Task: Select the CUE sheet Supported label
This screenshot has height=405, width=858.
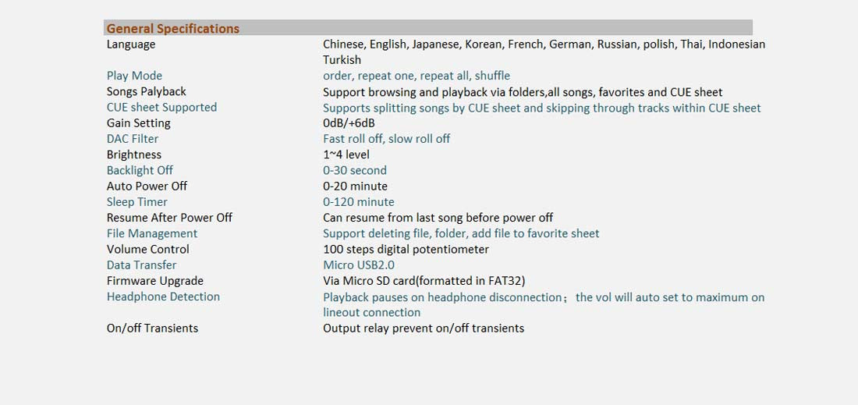Action: [x=161, y=107]
